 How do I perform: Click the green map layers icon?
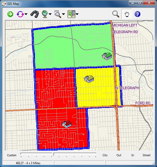[71, 14]
